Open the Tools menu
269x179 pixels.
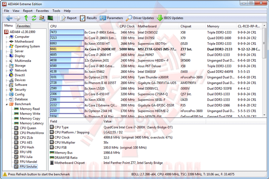tap(56, 11)
